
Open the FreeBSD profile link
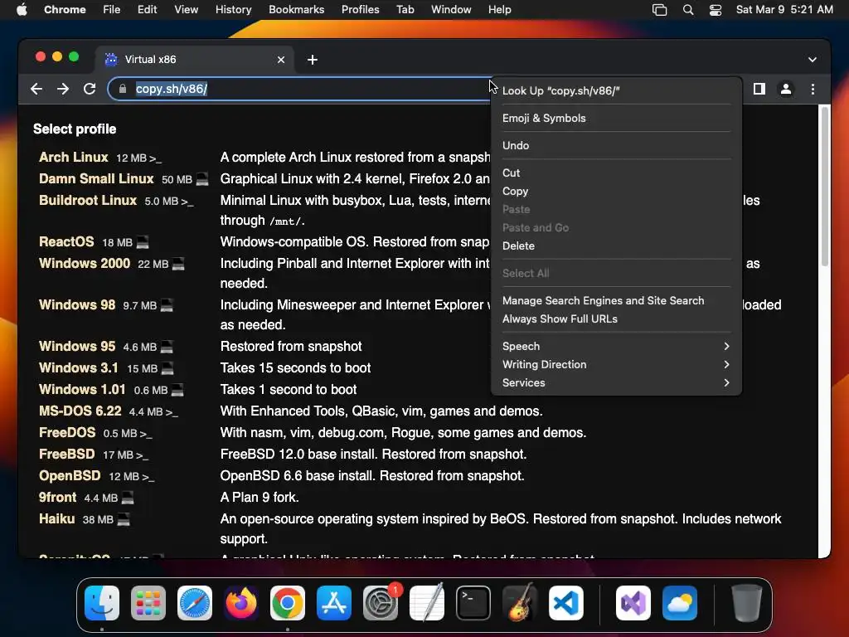[67, 454]
